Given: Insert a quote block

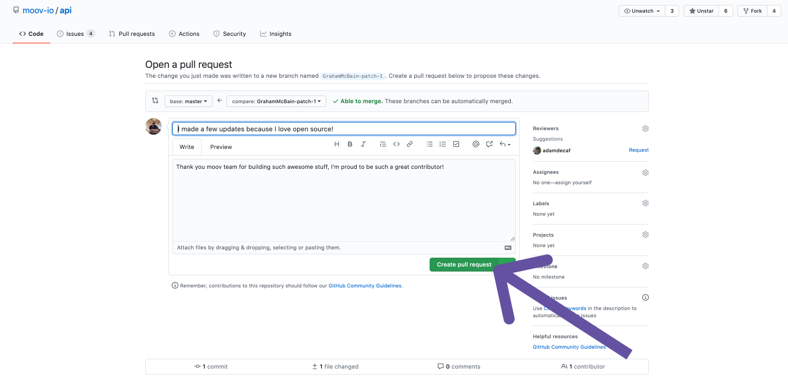Looking at the screenshot, I should 383,144.
